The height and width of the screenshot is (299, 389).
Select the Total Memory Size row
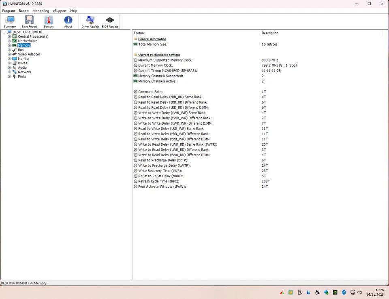tap(257, 45)
